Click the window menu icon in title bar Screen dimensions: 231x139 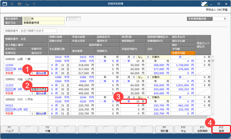click(4, 4)
